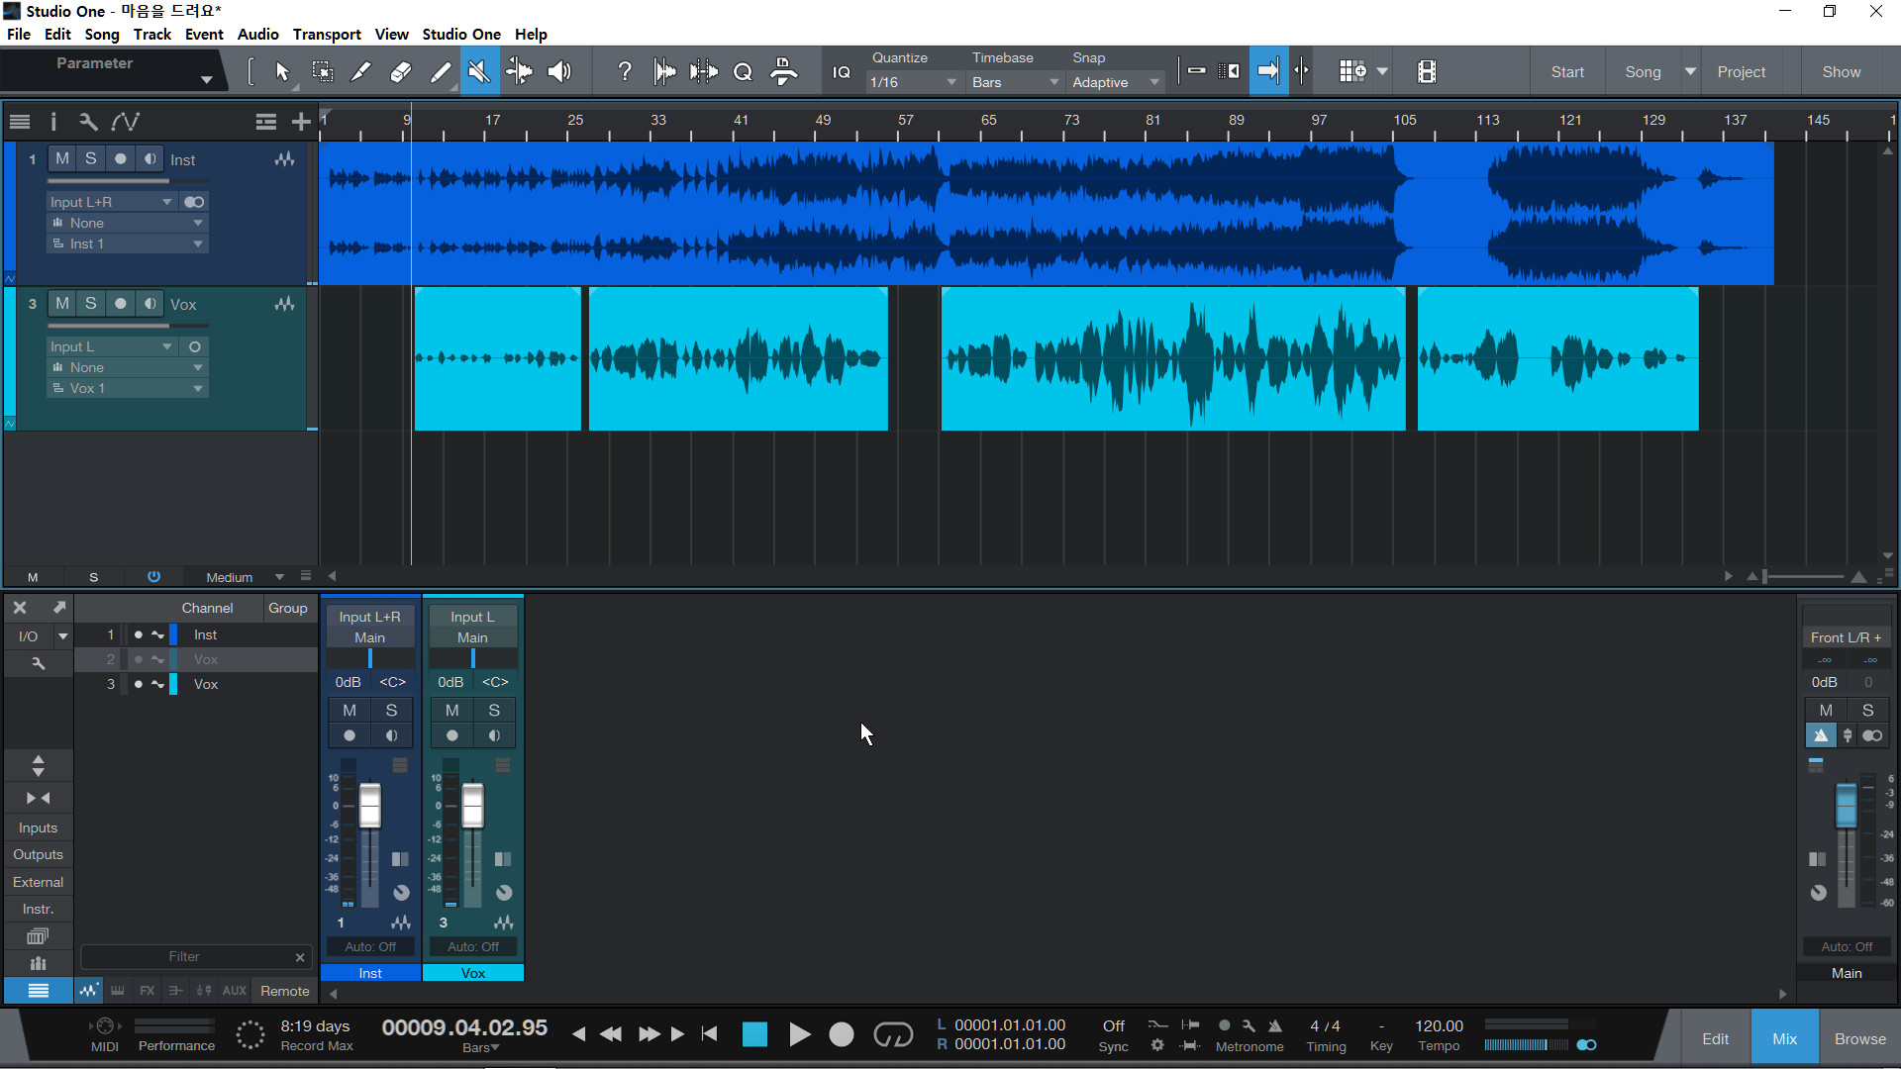Click the Browse button
This screenshot has height=1069, width=1901.
point(1859,1038)
